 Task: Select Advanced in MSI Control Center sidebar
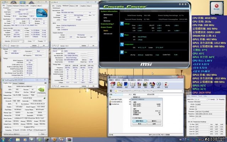(x=108, y=34)
